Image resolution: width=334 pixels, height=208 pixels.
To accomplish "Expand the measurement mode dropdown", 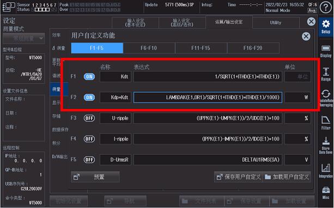I will [x=24, y=39].
